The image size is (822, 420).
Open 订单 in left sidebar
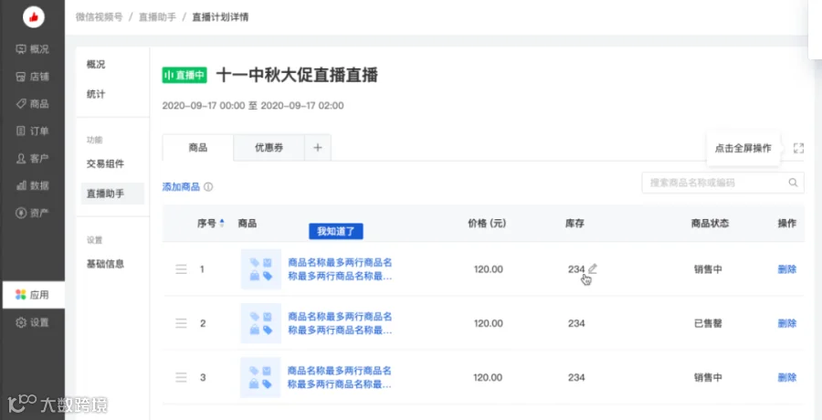(x=33, y=131)
